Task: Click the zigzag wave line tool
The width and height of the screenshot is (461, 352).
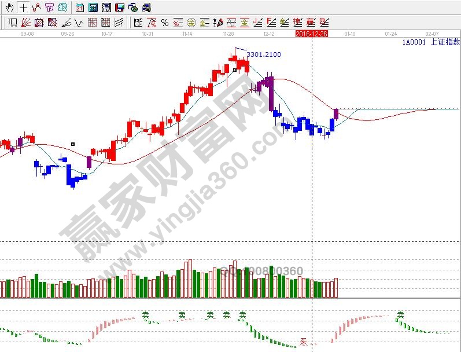Action: coord(79,23)
